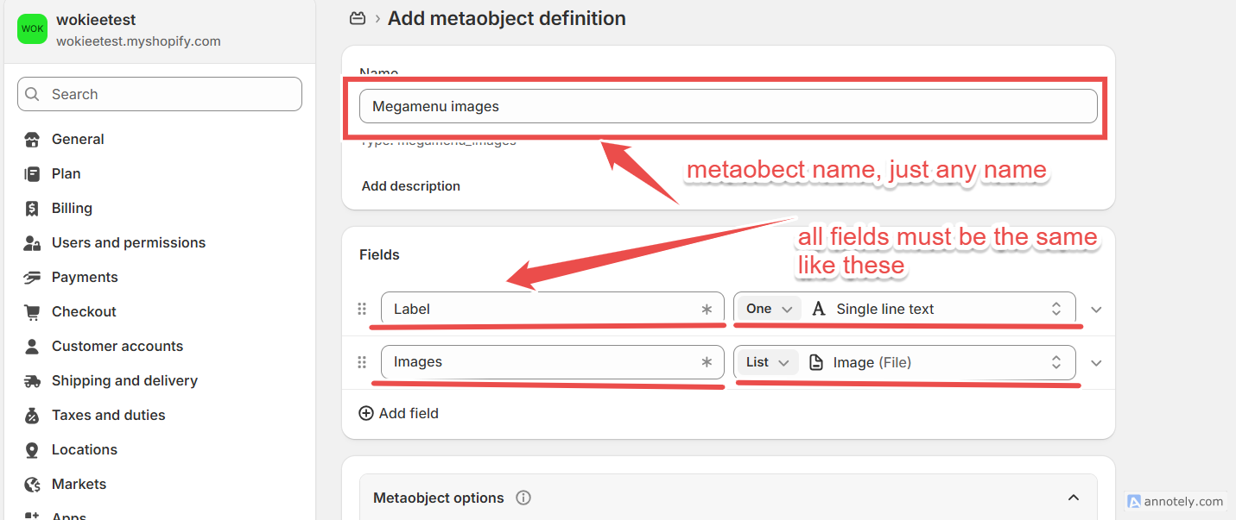Expand the Label field row chevron
Image resolution: width=1236 pixels, height=520 pixels.
[1096, 310]
